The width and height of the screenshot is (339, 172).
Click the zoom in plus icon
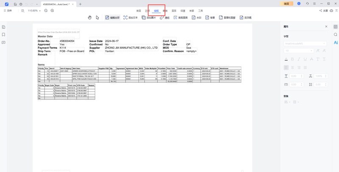(x=52, y=11)
